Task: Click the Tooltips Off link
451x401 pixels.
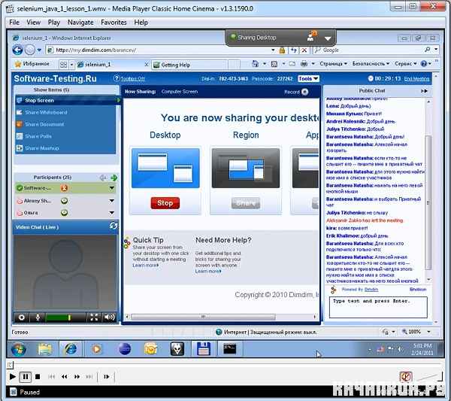Action: click(x=132, y=78)
